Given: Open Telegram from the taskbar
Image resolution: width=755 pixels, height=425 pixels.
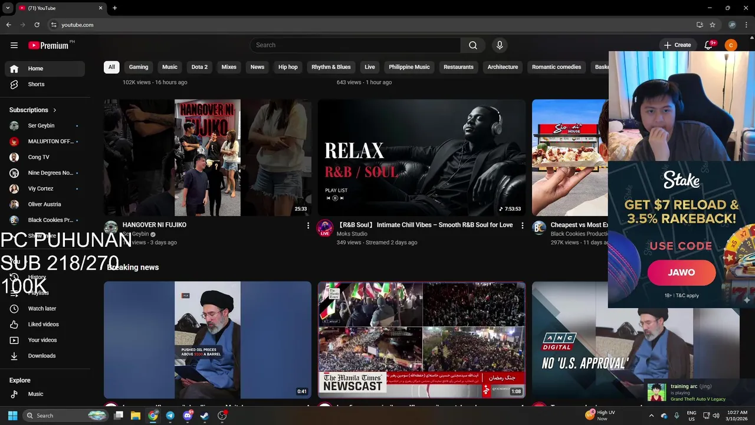Looking at the screenshot, I should 170,416.
